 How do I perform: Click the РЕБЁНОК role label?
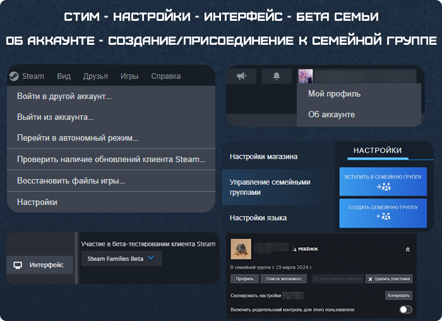click(308, 249)
